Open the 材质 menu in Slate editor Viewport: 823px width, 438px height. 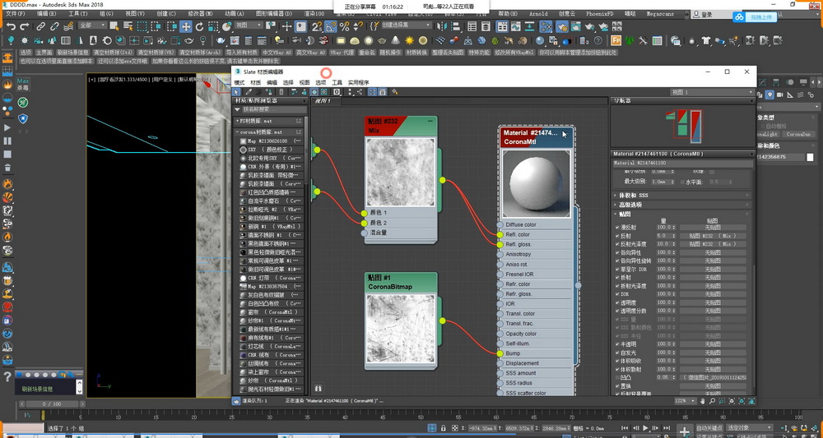pos(256,82)
